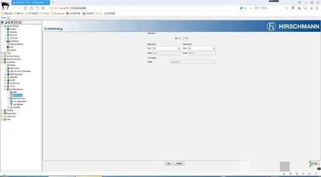Open the Rate Limiter tree item
This screenshot has height=177, width=321.
(x=15, y=68)
